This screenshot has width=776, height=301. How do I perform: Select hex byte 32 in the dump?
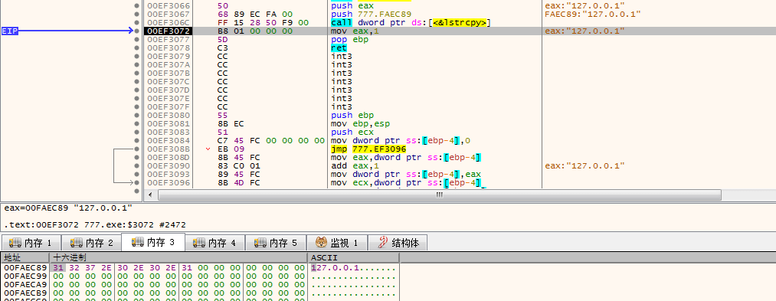[74, 268]
